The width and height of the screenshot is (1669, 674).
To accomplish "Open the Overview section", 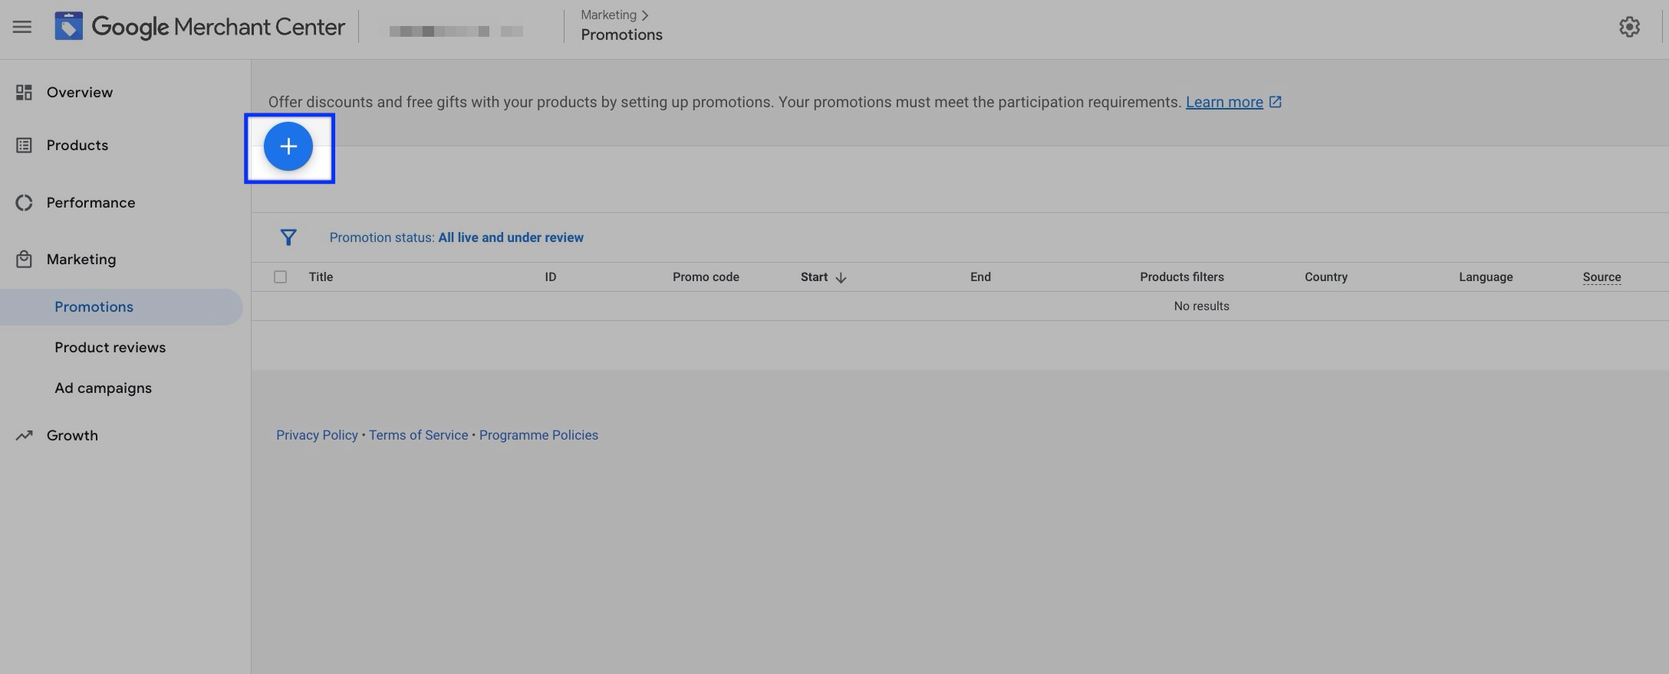I will point(80,93).
